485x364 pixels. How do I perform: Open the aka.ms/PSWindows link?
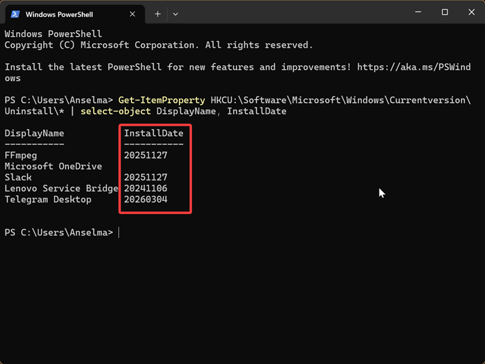point(413,67)
